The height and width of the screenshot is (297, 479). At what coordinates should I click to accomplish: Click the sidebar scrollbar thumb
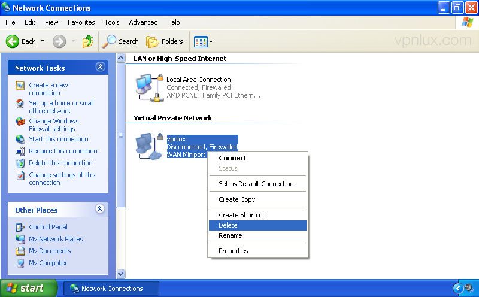pyautogui.click(x=121, y=135)
